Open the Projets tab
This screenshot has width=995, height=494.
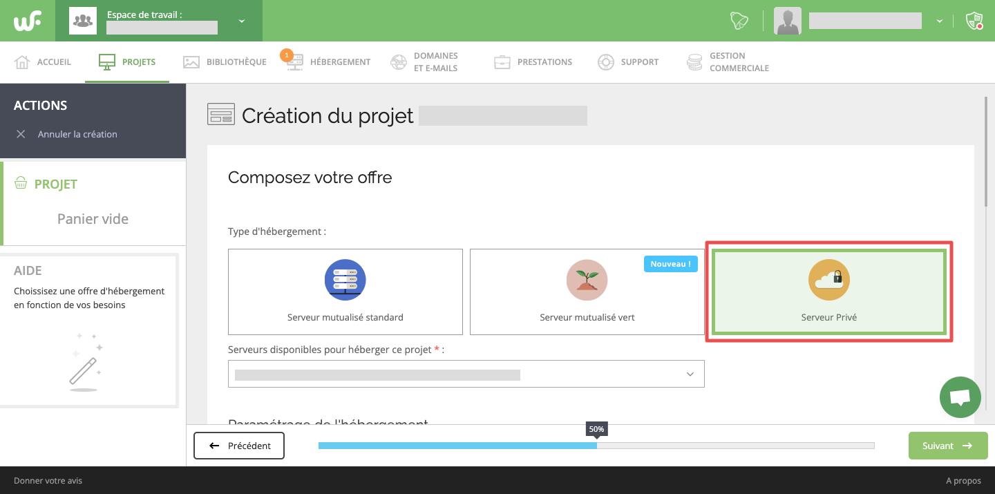(x=127, y=61)
